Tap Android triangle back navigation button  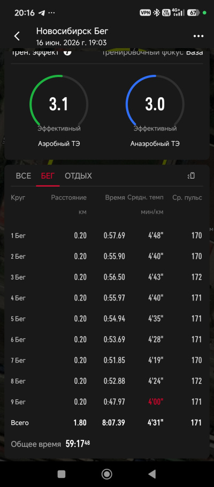[x=152, y=474]
